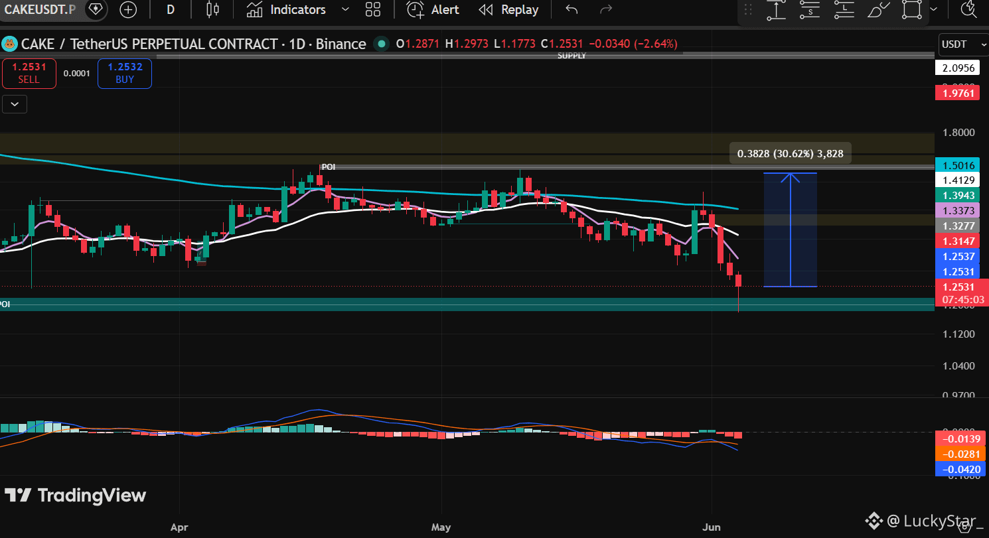Select the long position tool
Image resolution: width=989 pixels, height=538 pixels.
coord(844,9)
